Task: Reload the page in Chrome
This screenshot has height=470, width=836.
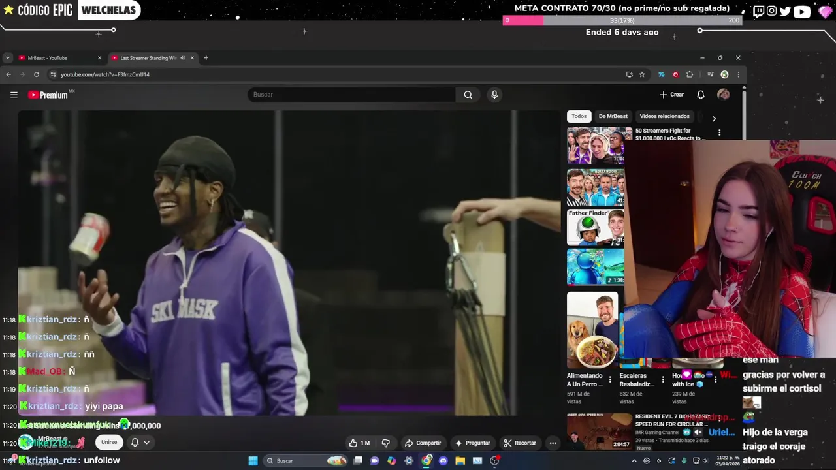Action: 37,74
